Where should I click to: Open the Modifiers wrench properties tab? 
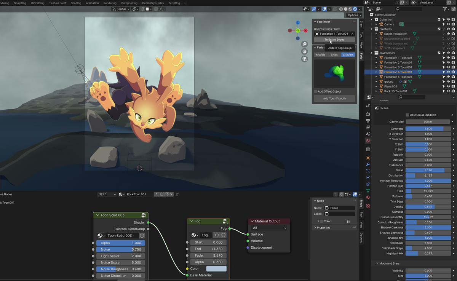tap(368, 164)
